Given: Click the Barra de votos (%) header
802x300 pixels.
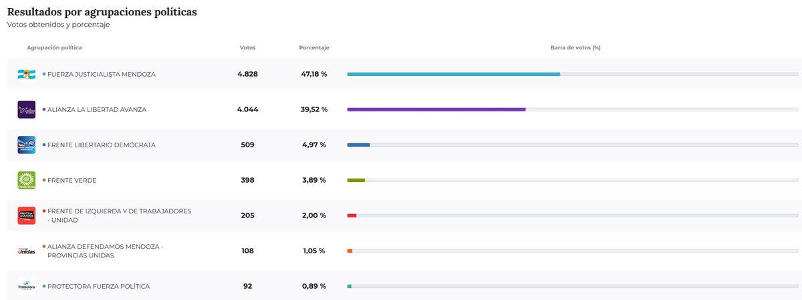Looking at the screenshot, I should coord(575,47).
